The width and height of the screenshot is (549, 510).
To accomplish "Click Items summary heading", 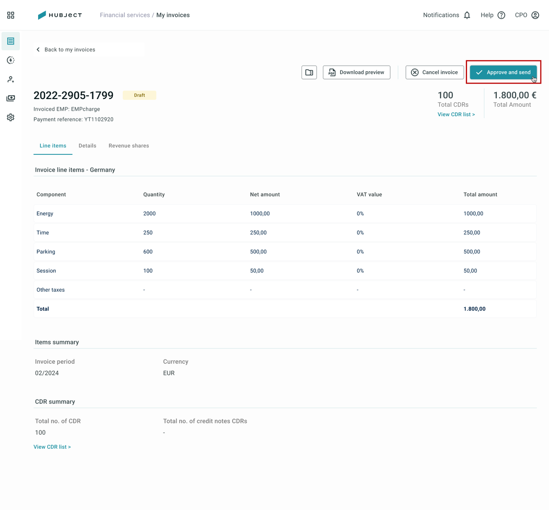I will click(x=57, y=342).
